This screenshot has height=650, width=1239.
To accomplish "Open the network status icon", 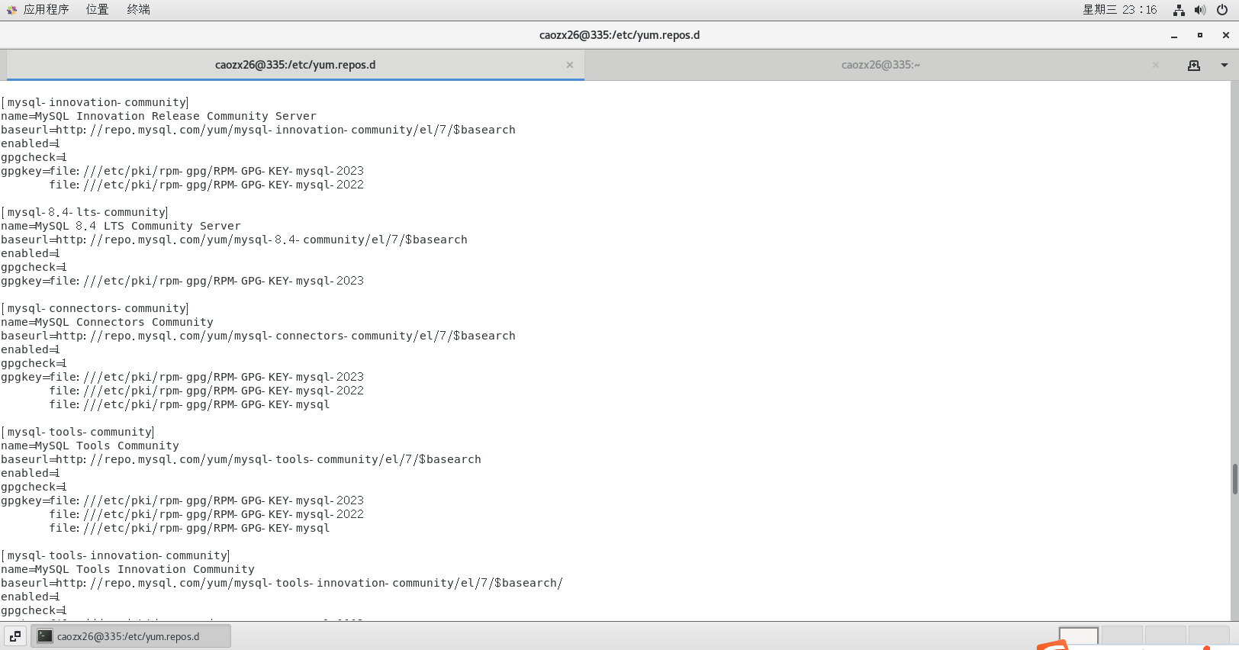I will tap(1179, 10).
